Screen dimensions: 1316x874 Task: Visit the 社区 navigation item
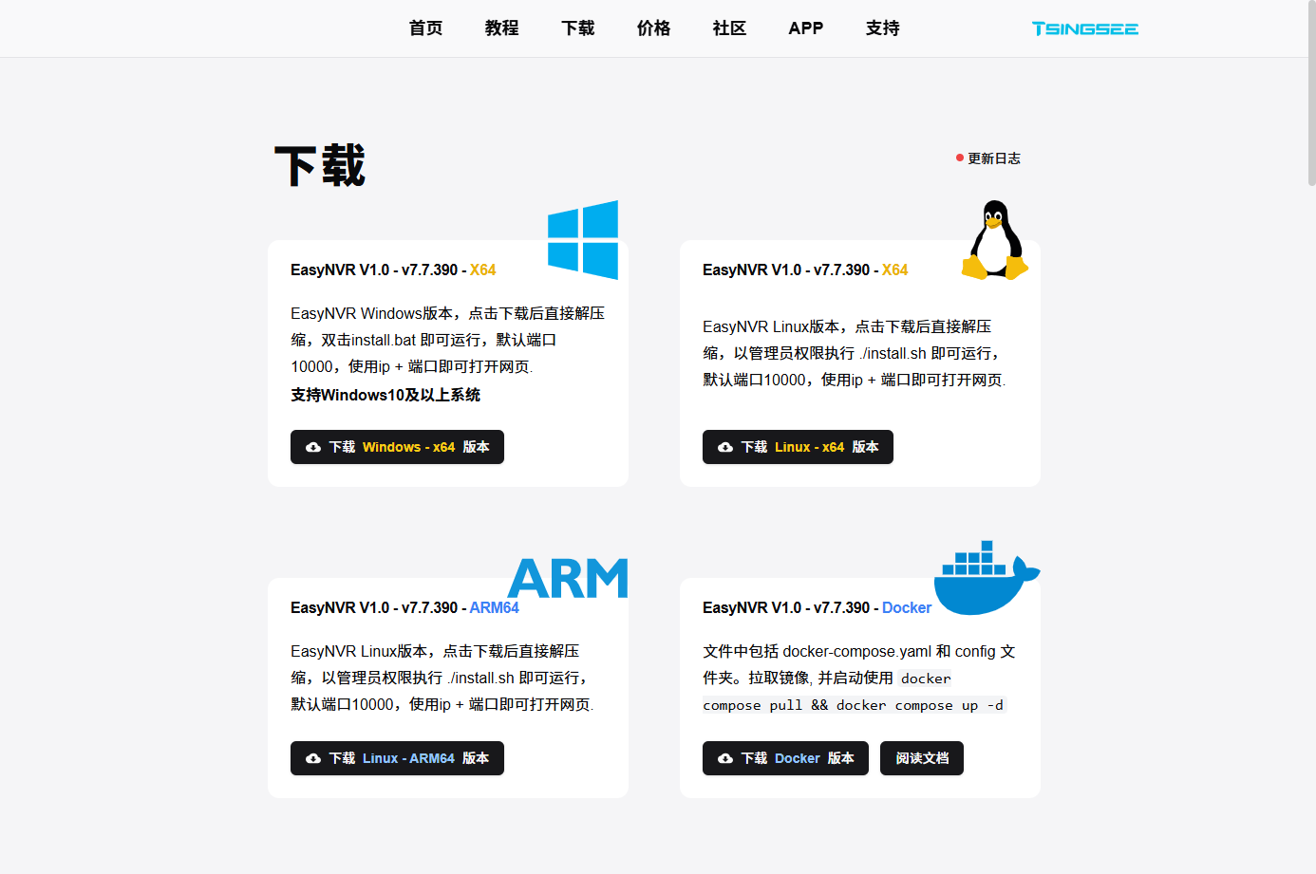[x=730, y=28]
